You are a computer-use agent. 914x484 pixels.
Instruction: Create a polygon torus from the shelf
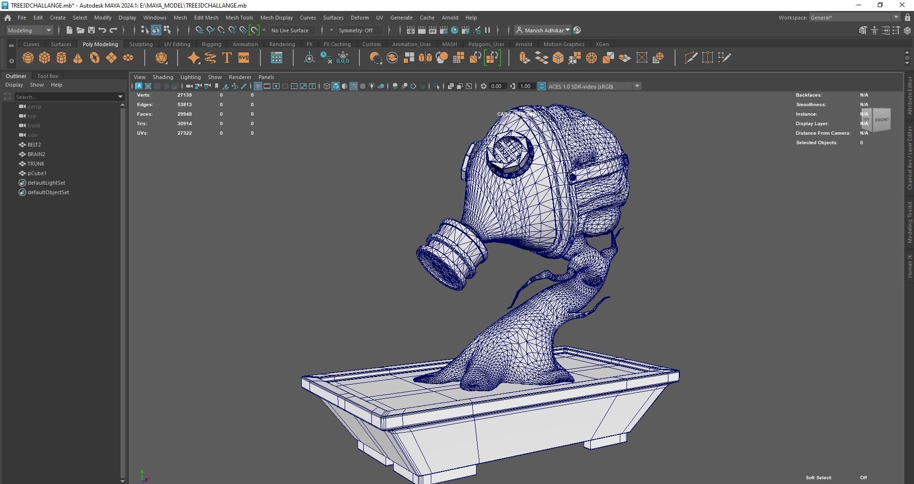tap(95, 58)
